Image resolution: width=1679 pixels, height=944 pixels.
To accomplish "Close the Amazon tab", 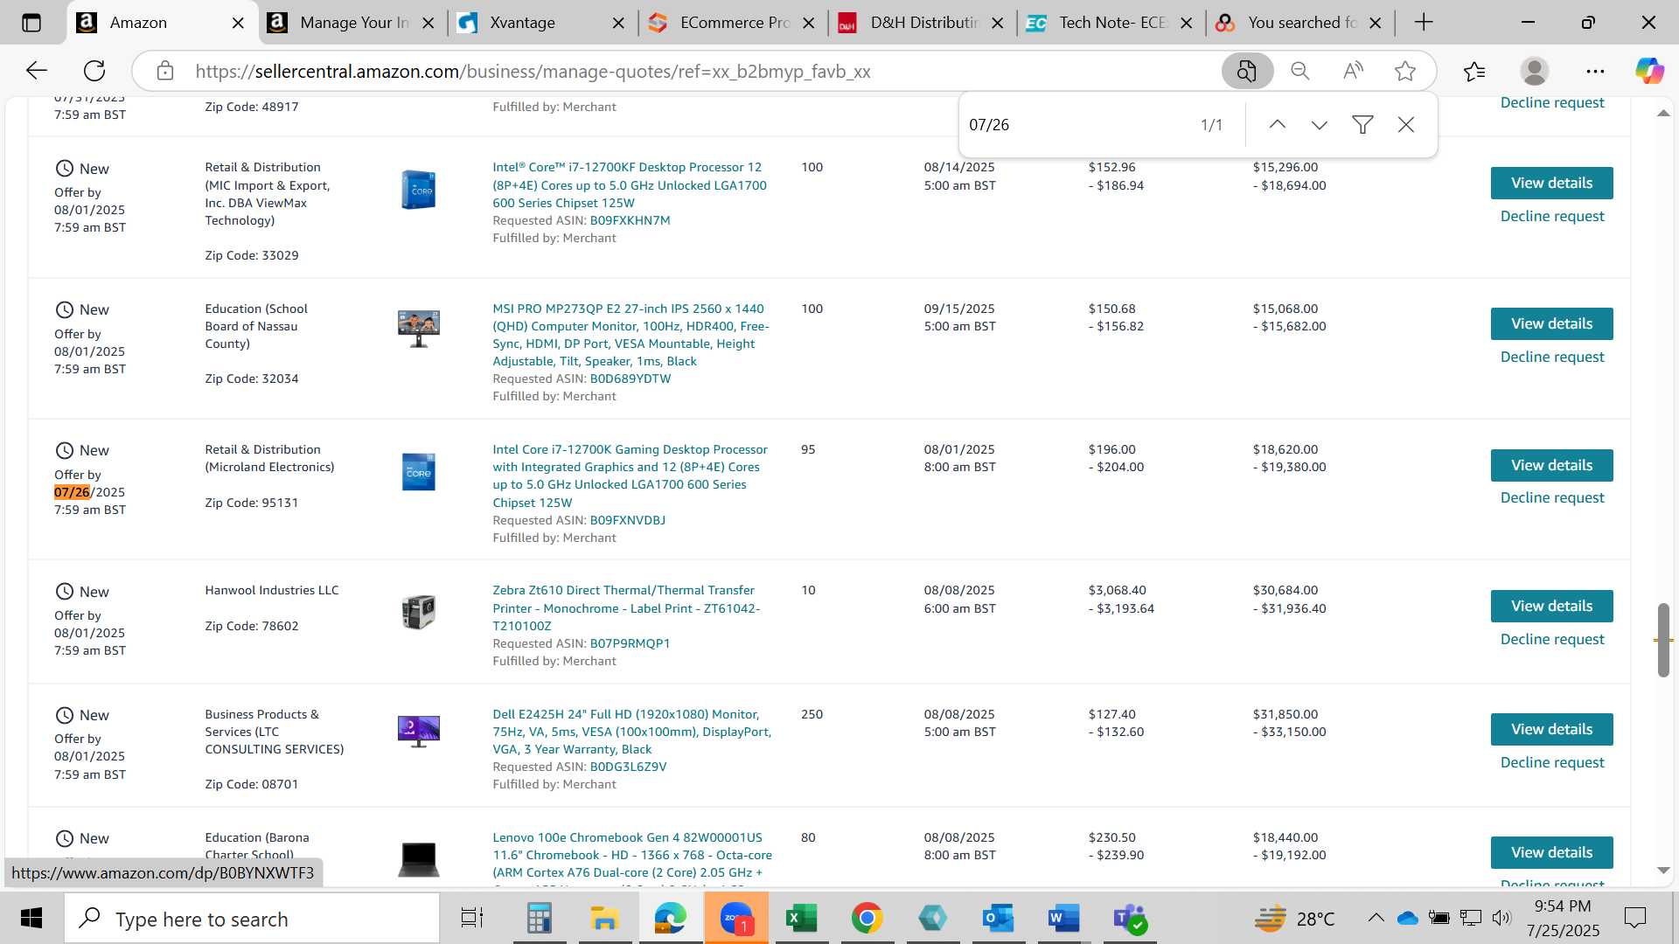I will coord(238,24).
